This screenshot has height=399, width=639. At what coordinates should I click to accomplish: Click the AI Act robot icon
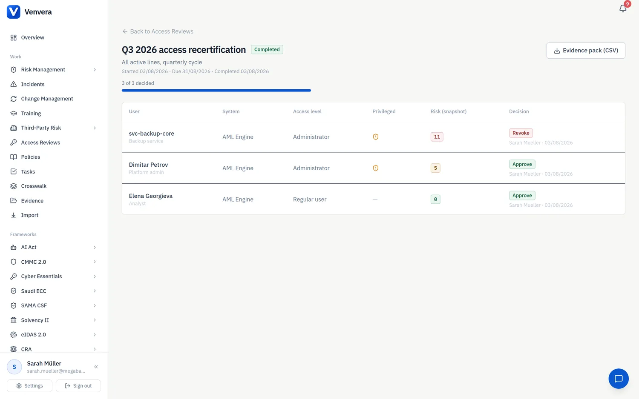(14, 248)
